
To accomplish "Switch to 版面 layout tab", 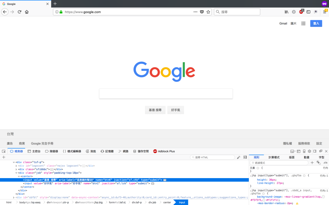I will click(292, 157).
